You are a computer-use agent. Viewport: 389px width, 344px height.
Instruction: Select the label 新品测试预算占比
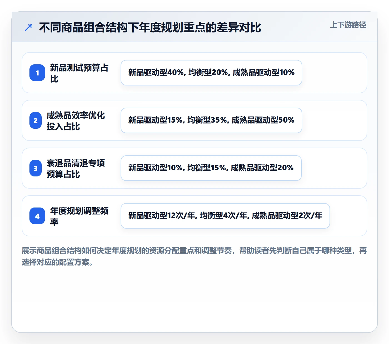[79, 73]
